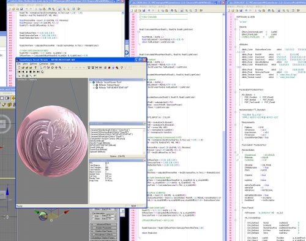Collapse the statistics panel header arrow
The image size is (306, 241).
point(144,160)
